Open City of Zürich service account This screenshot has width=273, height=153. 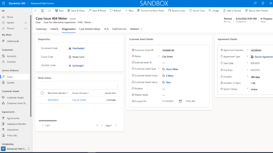(x=79, y=100)
